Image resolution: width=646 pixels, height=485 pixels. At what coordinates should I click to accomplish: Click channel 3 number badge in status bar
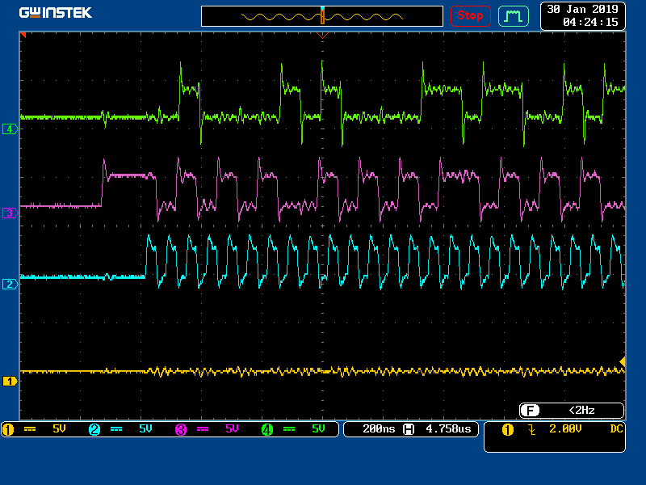(x=181, y=429)
